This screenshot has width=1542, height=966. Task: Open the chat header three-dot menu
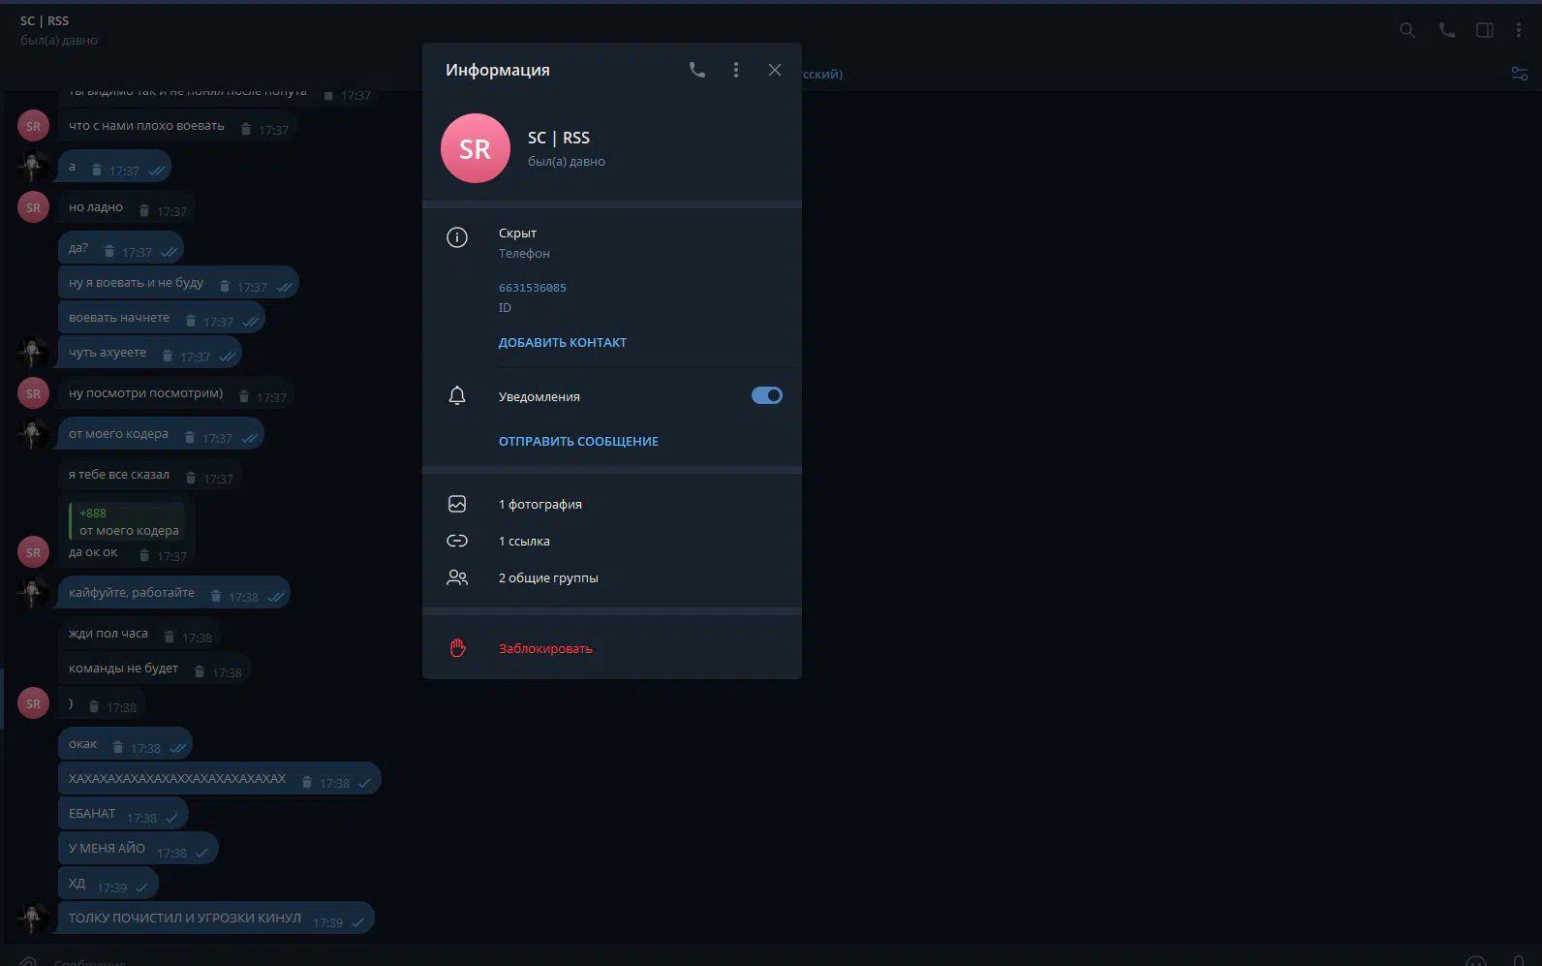[1518, 30]
